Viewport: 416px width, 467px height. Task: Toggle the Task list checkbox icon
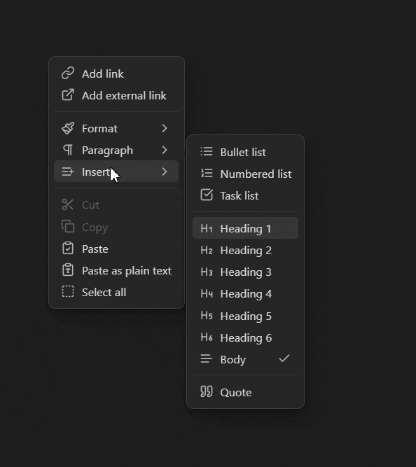(207, 195)
